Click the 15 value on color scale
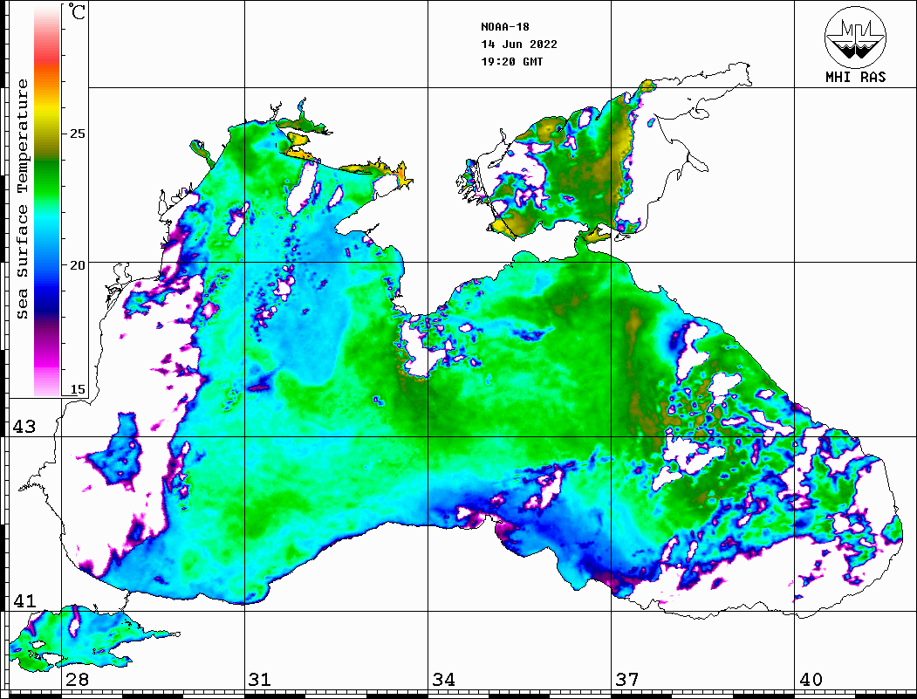917x699 pixels. (x=77, y=389)
